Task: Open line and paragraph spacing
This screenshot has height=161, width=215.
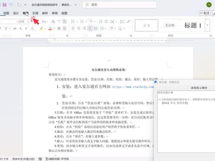Action: click(102, 28)
